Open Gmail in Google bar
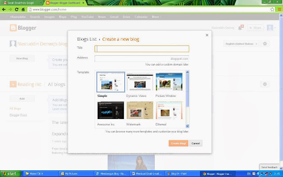The width and height of the screenshot is (283, 177). pyautogui.click(x=114, y=17)
